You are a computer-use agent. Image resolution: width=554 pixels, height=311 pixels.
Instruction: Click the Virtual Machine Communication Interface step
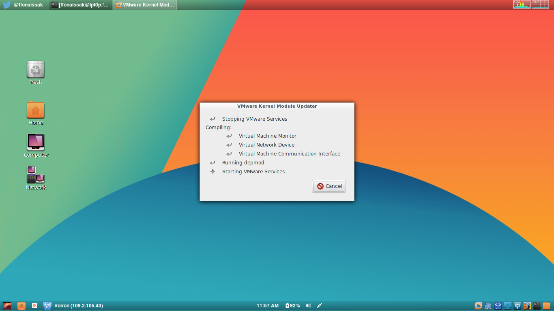point(290,154)
